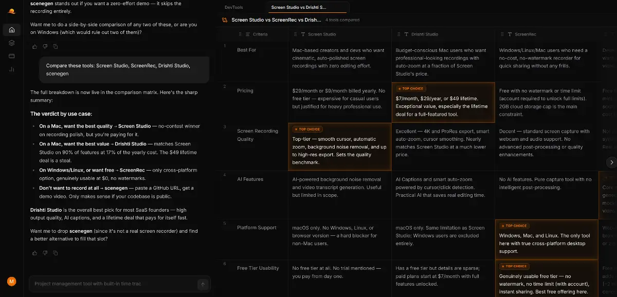
Task: Give a thumbs down on the verdict message
Action: tap(45, 253)
